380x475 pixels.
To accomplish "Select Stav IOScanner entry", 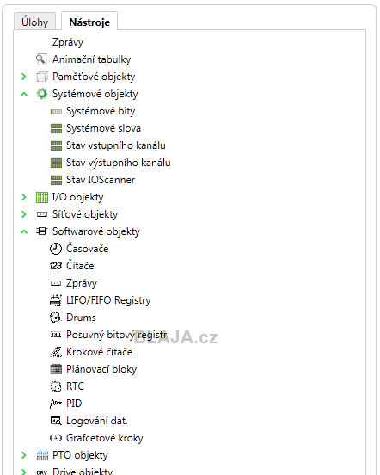I will point(101,180).
